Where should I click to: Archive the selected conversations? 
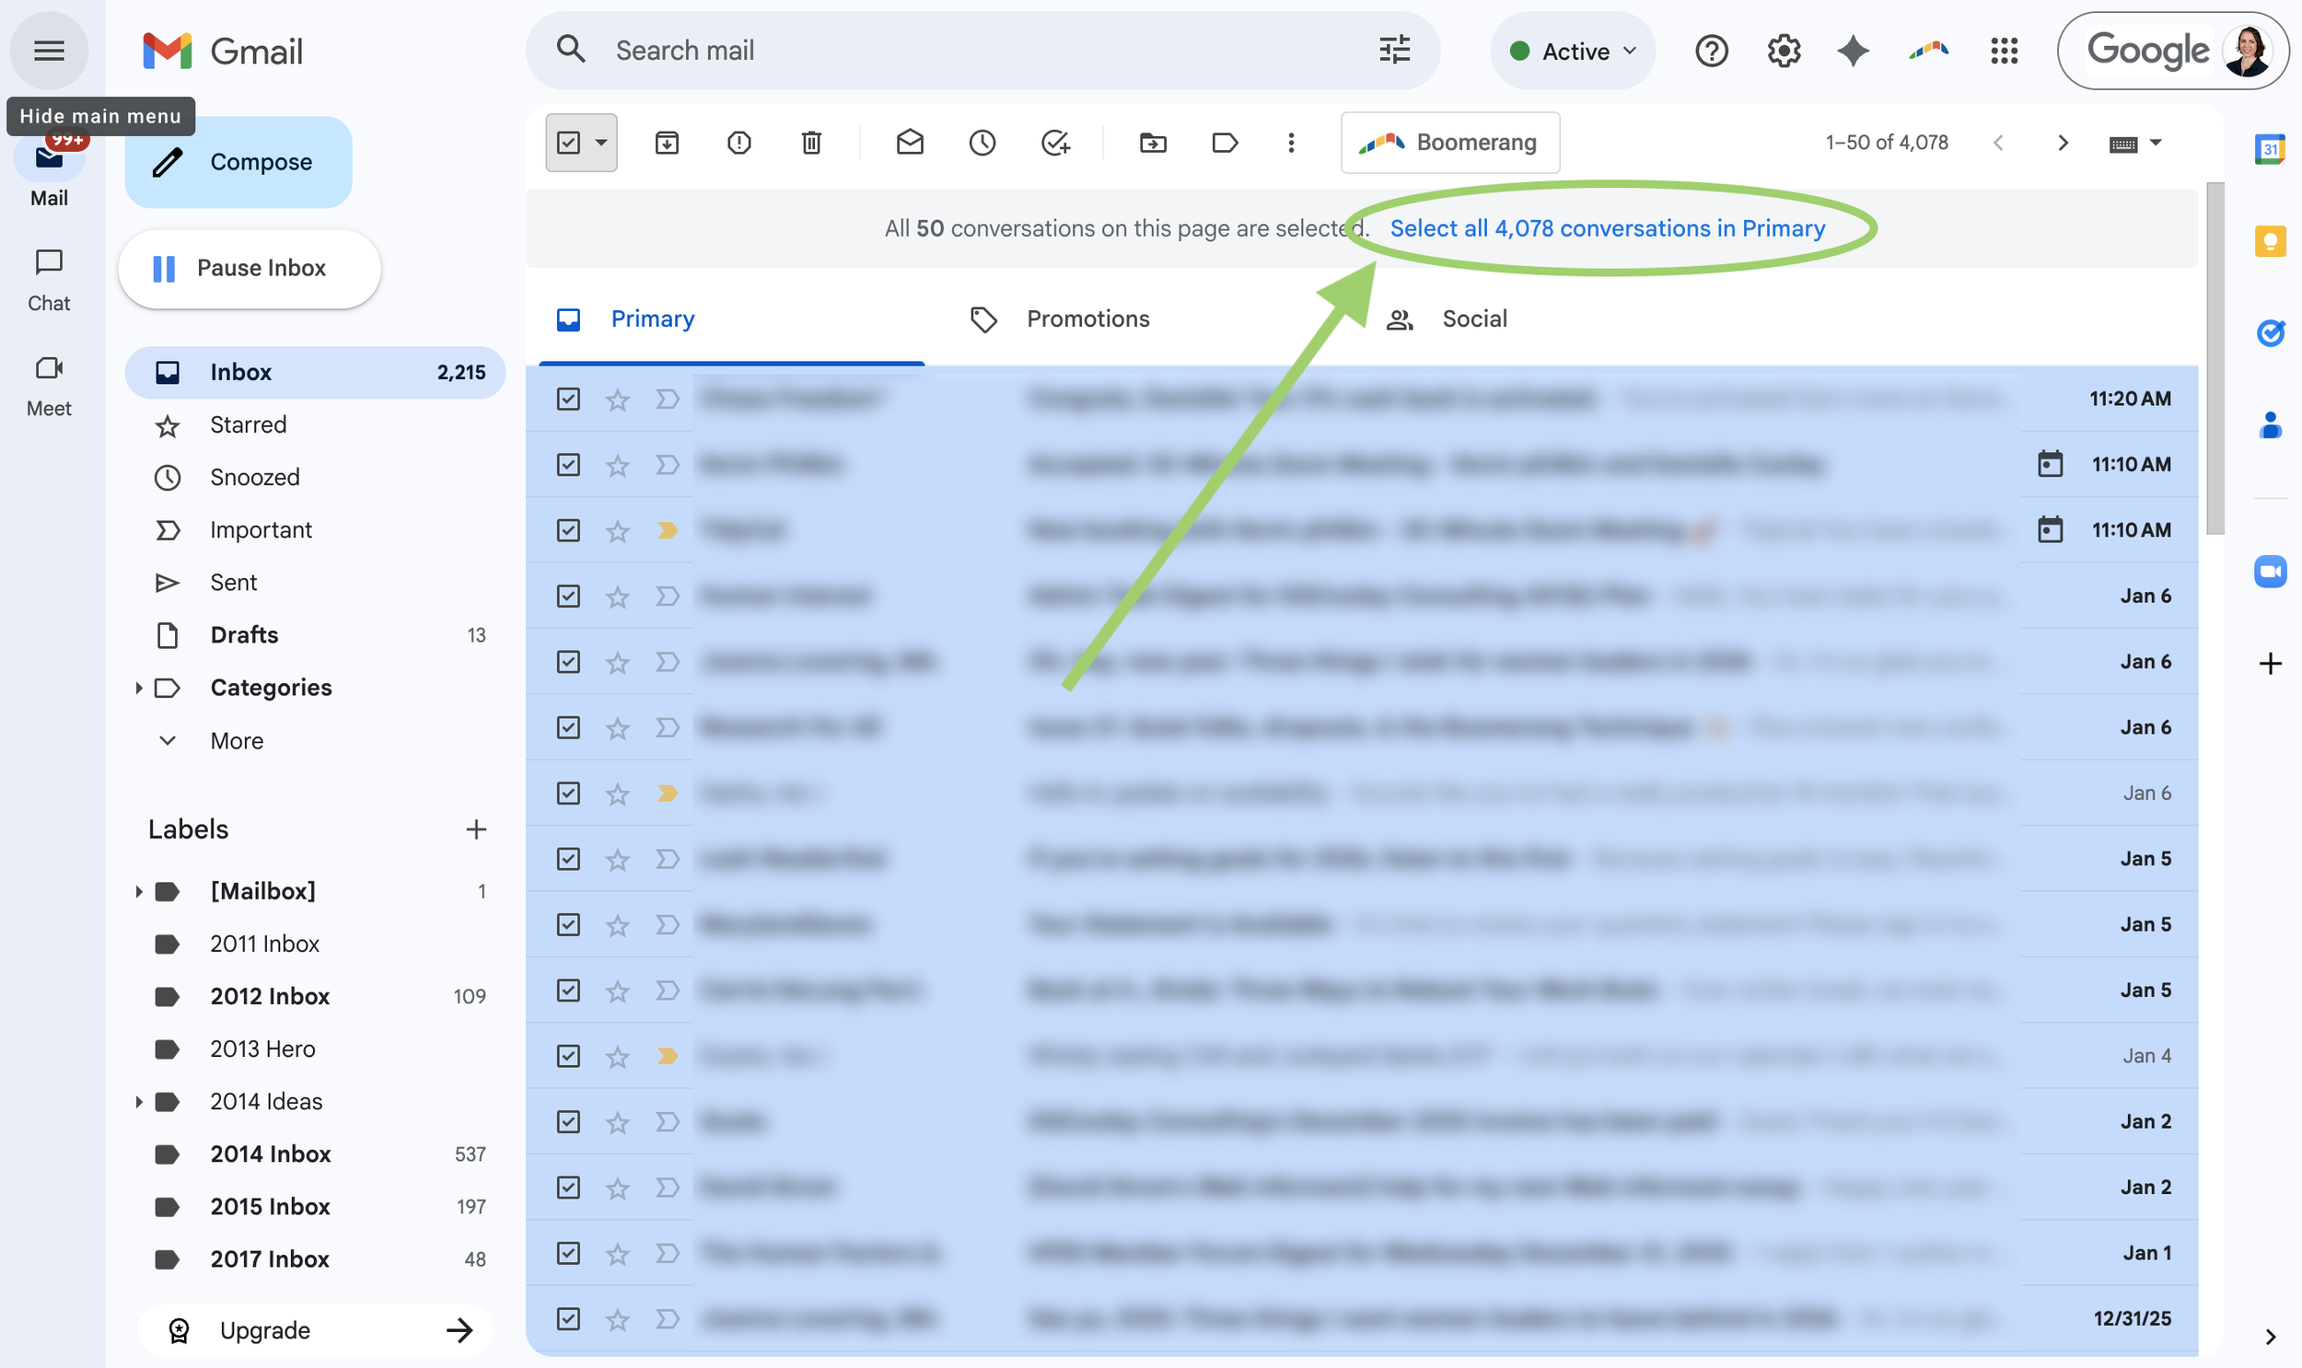pyautogui.click(x=667, y=142)
